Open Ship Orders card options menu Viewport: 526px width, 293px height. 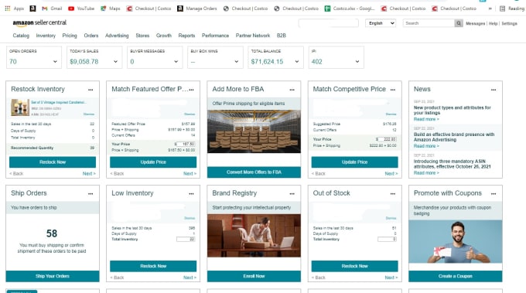[91, 194]
